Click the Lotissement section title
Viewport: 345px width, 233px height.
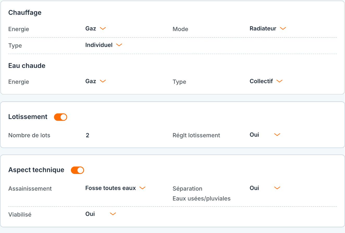[28, 117]
